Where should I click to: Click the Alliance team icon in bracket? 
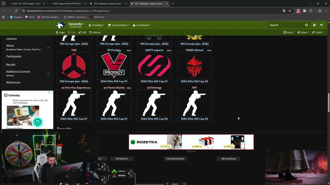click(x=114, y=171)
